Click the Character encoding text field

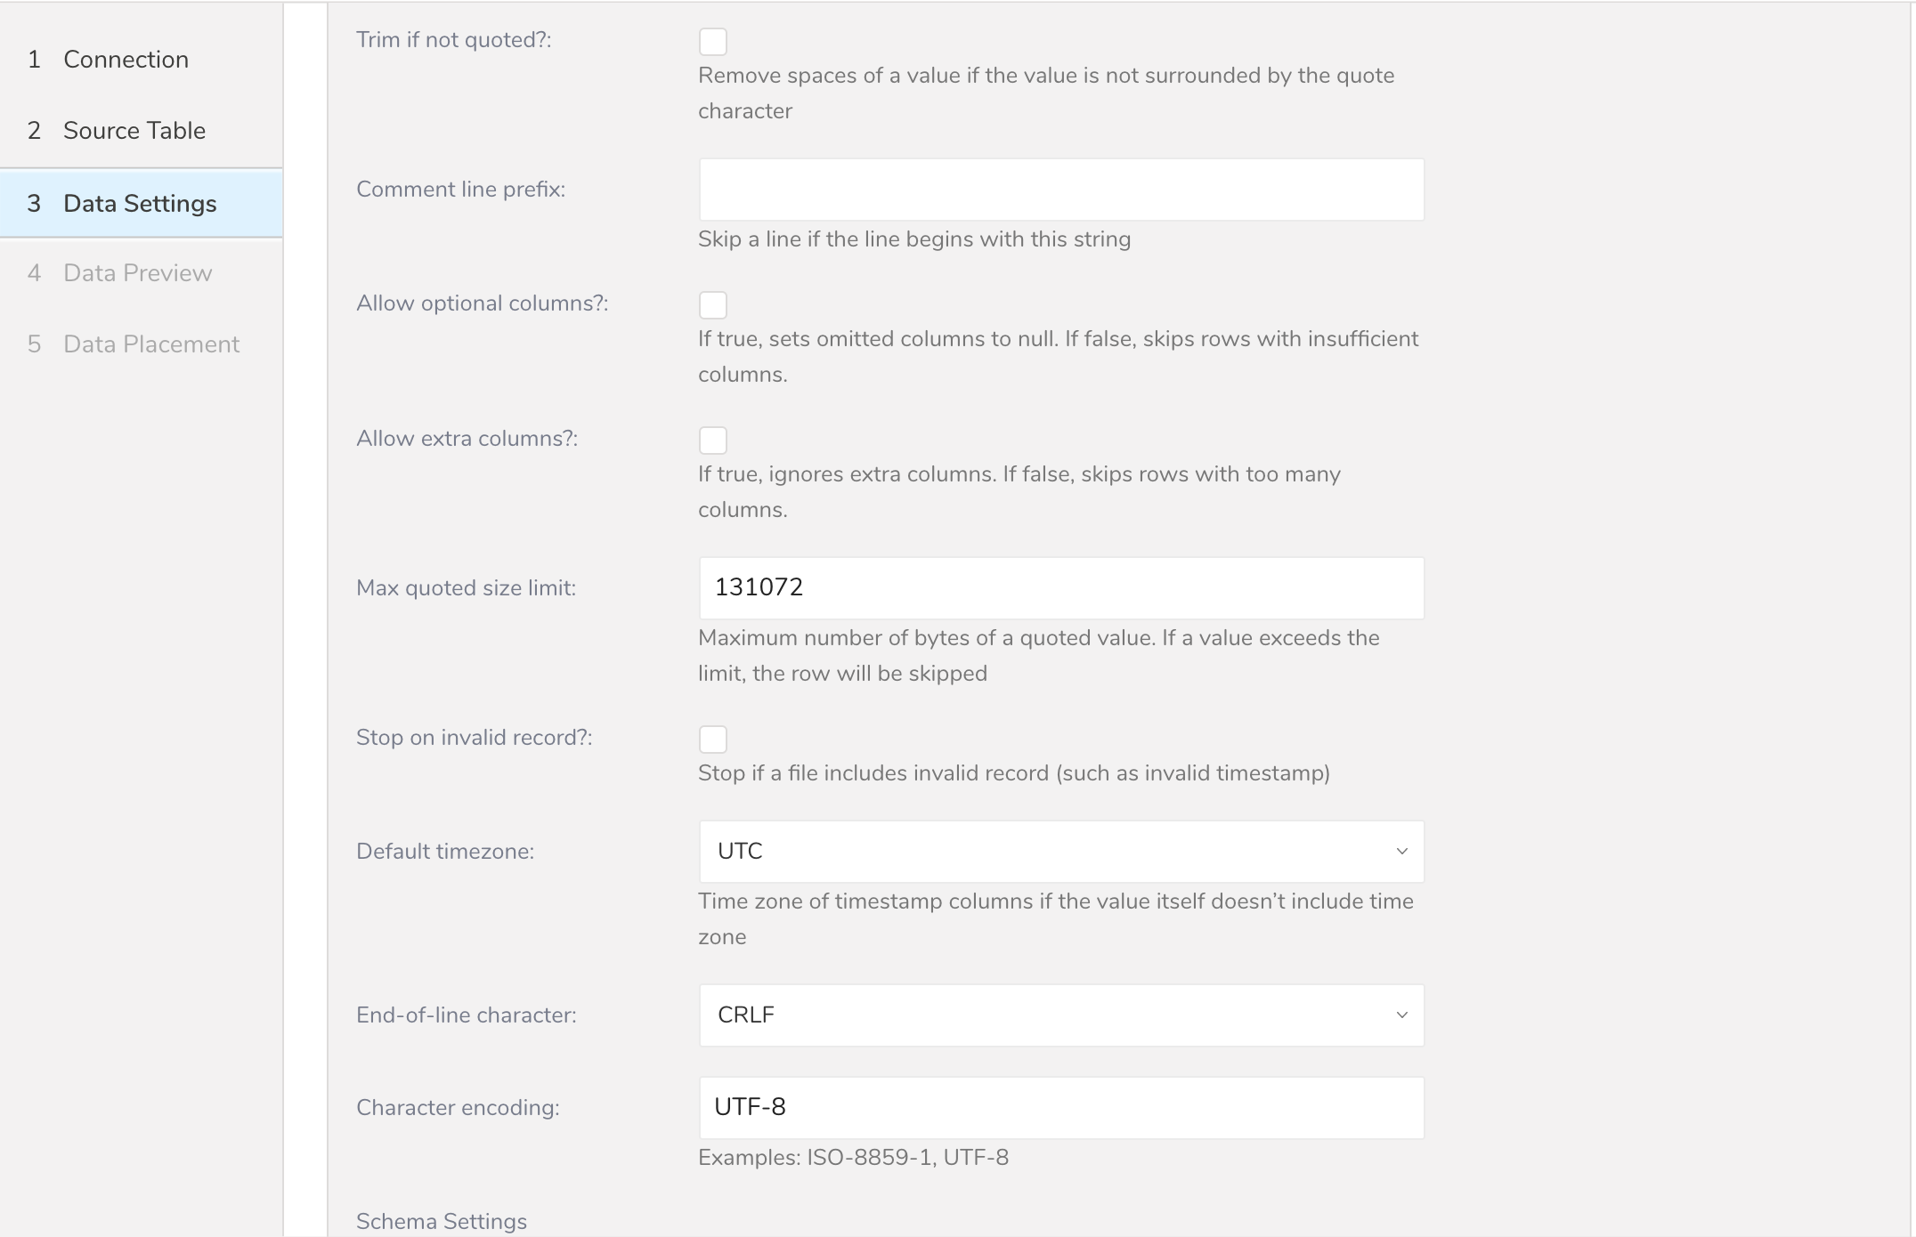tap(1061, 1108)
